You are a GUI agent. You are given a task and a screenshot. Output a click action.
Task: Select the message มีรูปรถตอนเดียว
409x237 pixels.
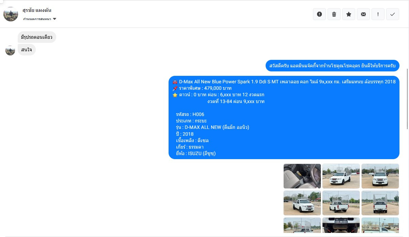tap(37, 37)
